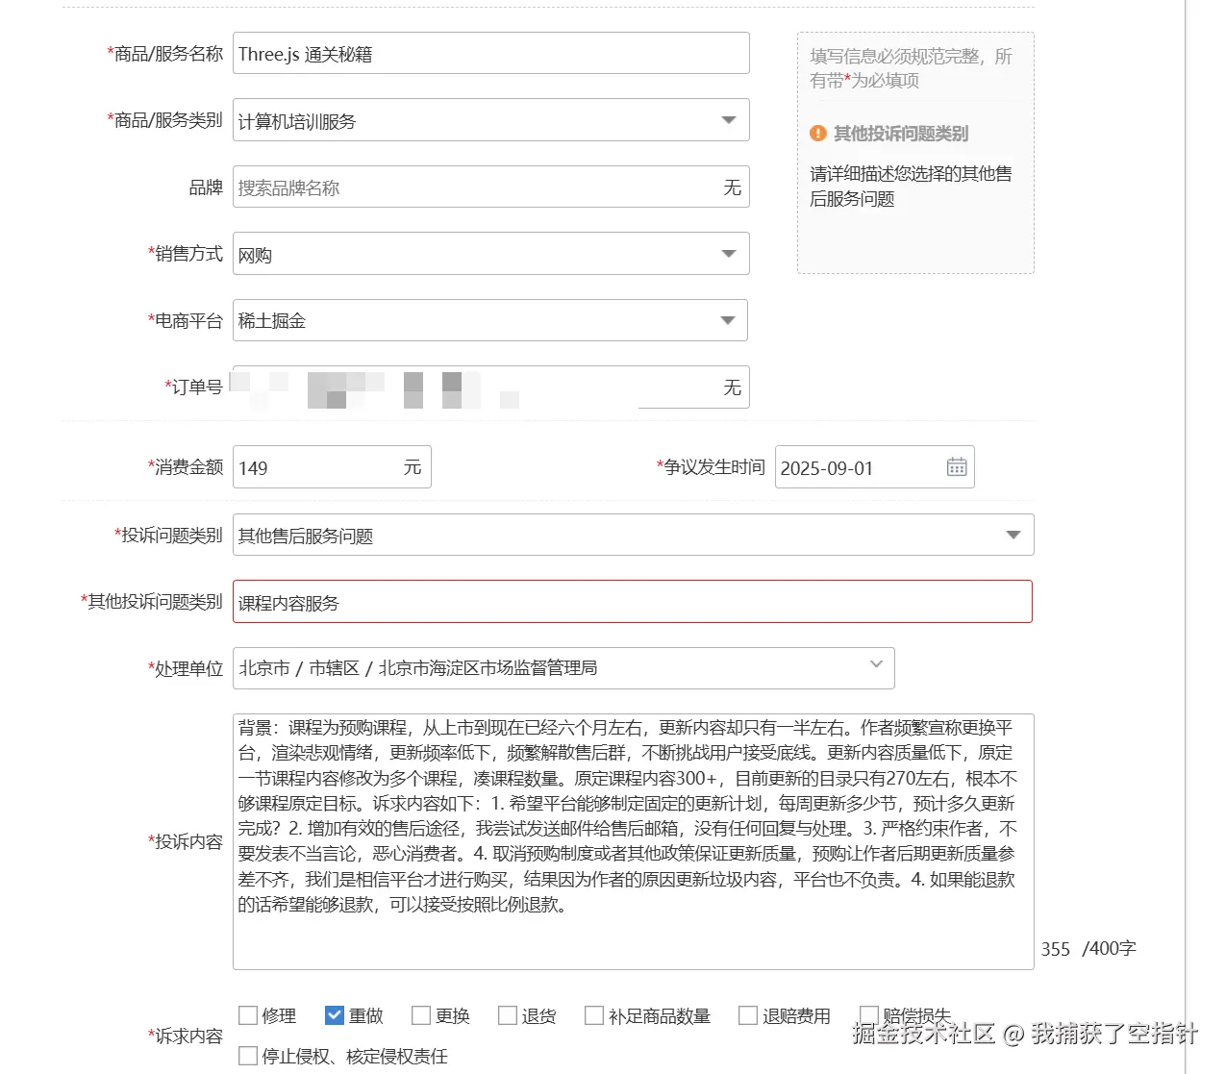1226x1074 pixels.
Task: Open the calendar icon for 争议发生时间
Action: click(957, 467)
